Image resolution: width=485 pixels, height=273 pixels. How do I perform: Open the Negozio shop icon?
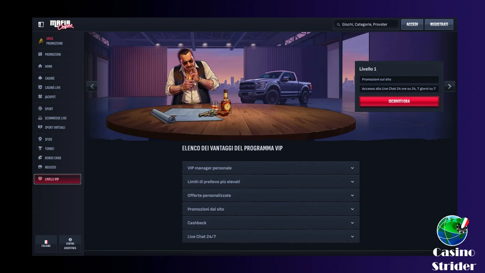coord(40,167)
